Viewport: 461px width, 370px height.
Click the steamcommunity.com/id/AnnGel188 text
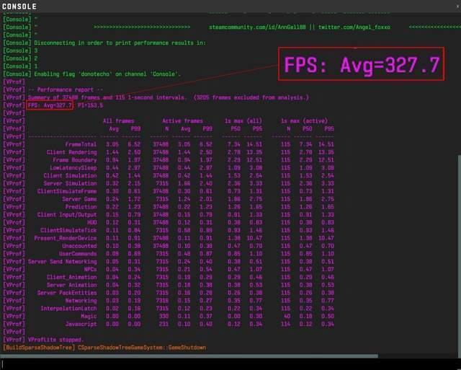coord(257,27)
